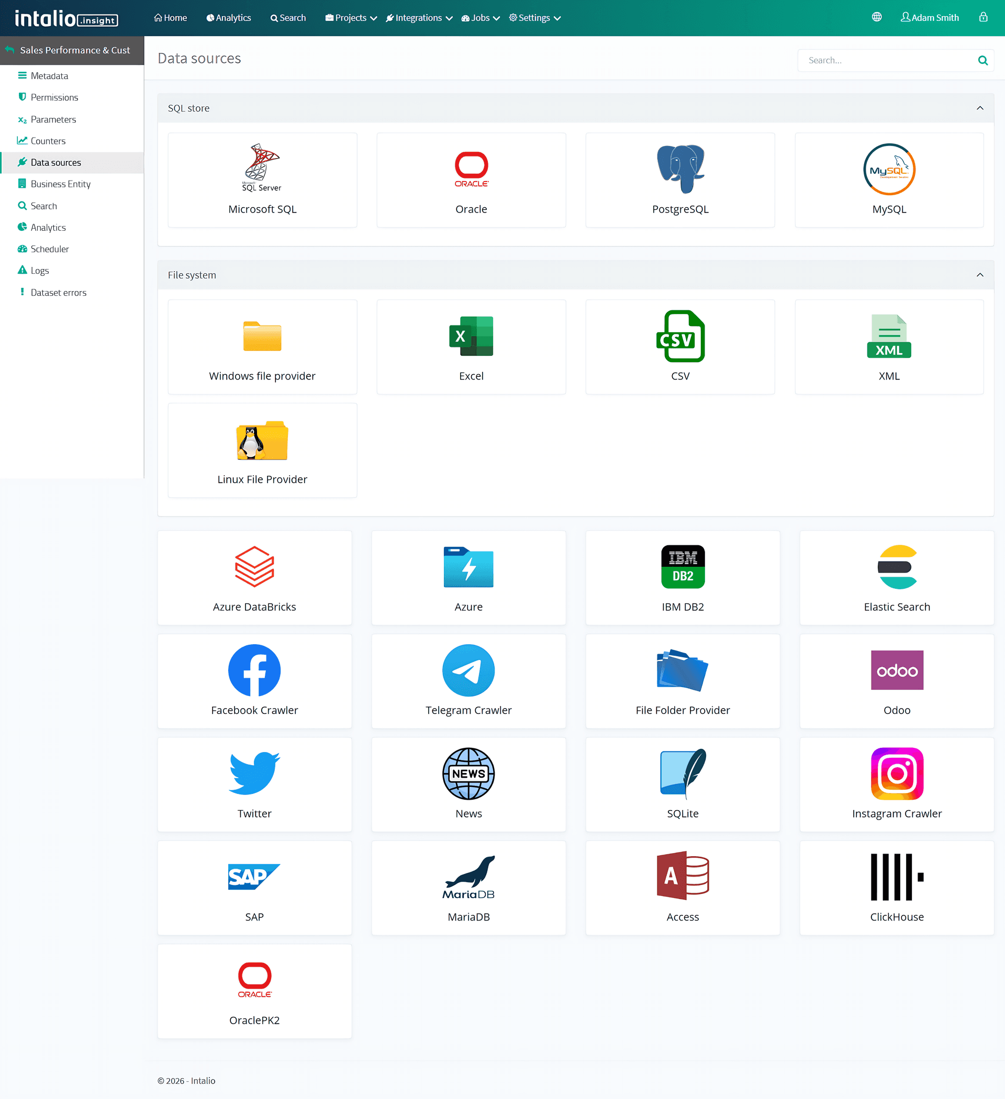Screen dimensions: 1005x1099
Task: Choose the PostgreSQL elephant icon
Action: click(680, 169)
